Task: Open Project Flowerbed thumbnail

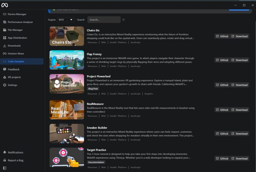Action: tap(67, 84)
